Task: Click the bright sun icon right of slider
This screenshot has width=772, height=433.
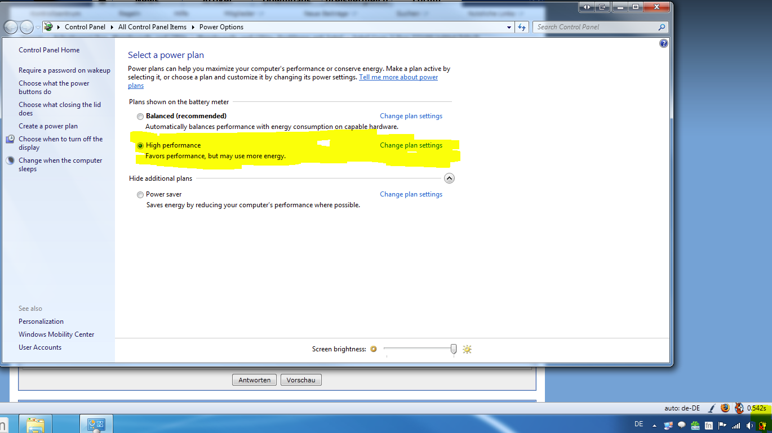Action: tap(467, 349)
